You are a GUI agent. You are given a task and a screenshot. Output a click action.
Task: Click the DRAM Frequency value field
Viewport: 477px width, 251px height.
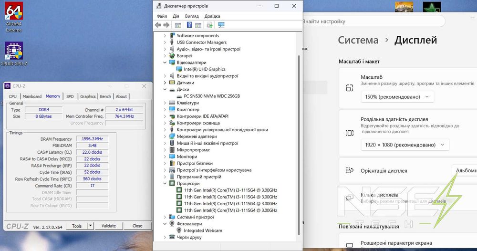pyautogui.click(x=92, y=139)
